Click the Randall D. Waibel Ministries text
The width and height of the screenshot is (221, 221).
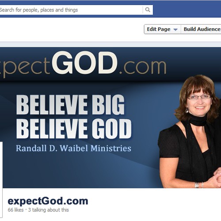[x=73, y=148]
